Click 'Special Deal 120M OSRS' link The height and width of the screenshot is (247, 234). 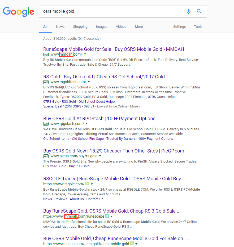click(62, 106)
